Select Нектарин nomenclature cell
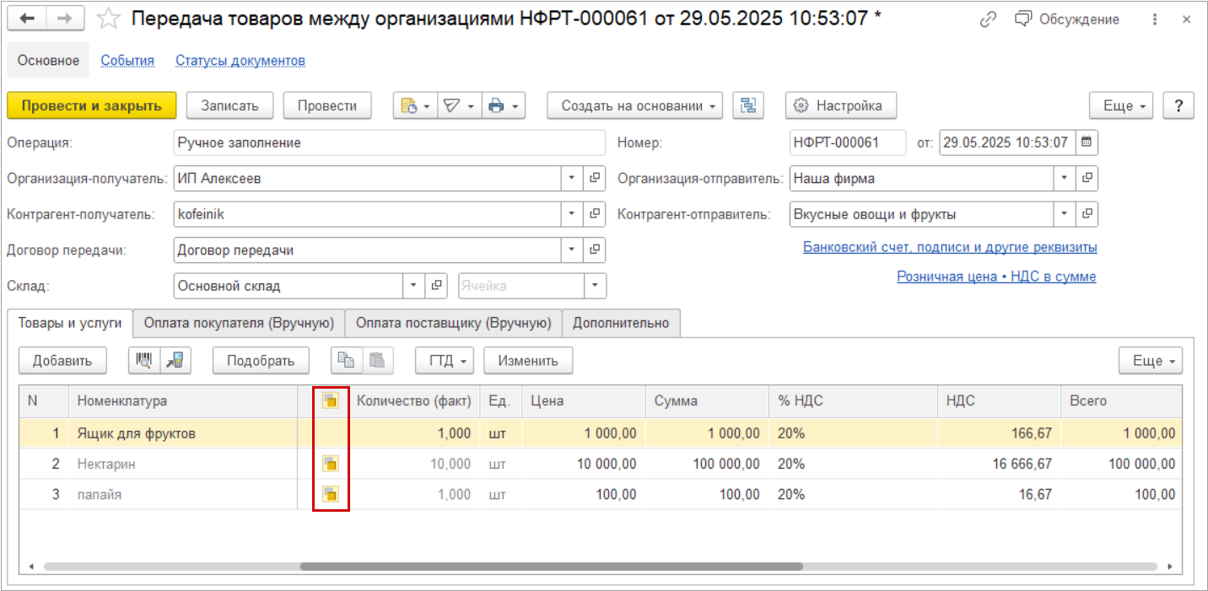Screen dimensions: 1208x591 pos(184,464)
